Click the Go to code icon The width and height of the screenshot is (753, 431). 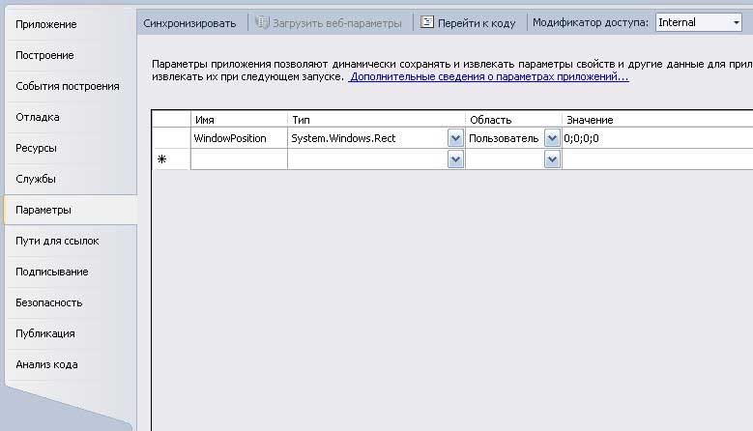pos(427,22)
